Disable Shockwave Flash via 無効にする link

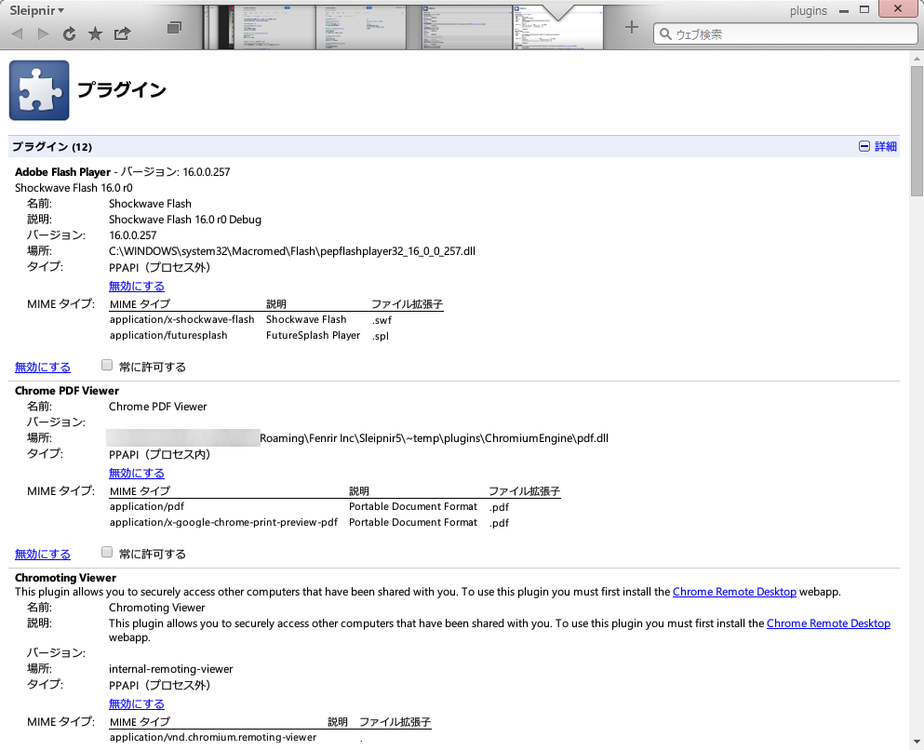(x=137, y=286)
